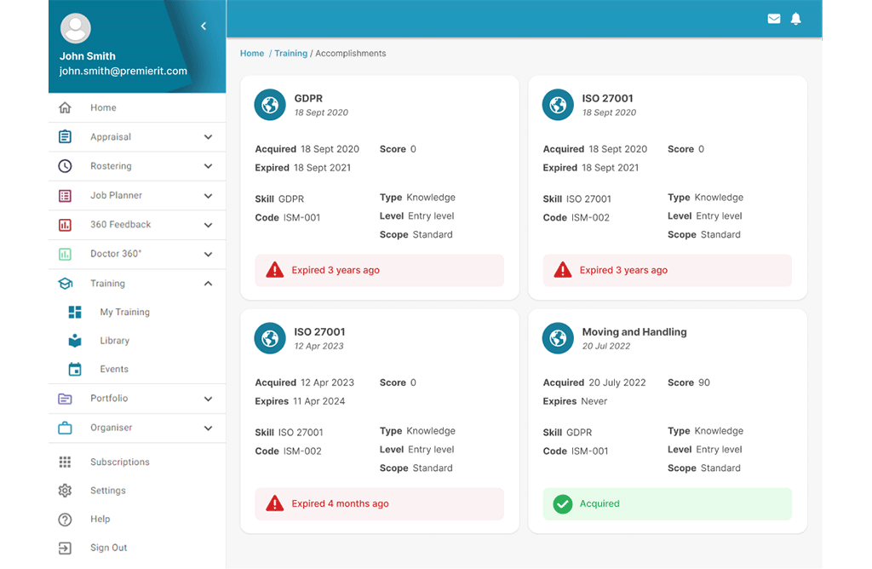Click Expires 11 Apr 2024 text
Viewport: 872px width, 569px height.
[300, 401]
